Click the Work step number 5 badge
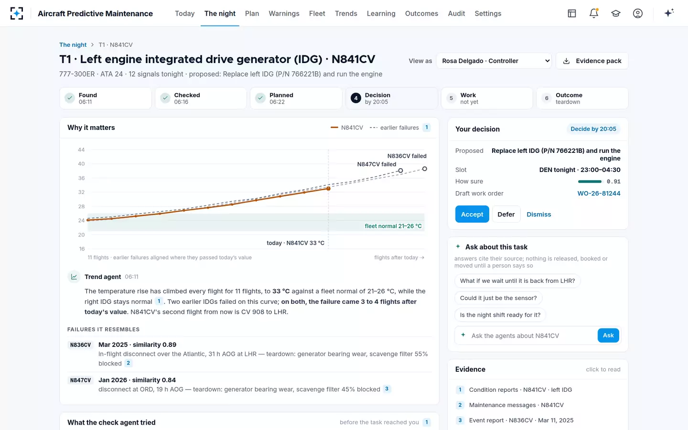This screenshot has height=430, width=688. click(451, 98)
